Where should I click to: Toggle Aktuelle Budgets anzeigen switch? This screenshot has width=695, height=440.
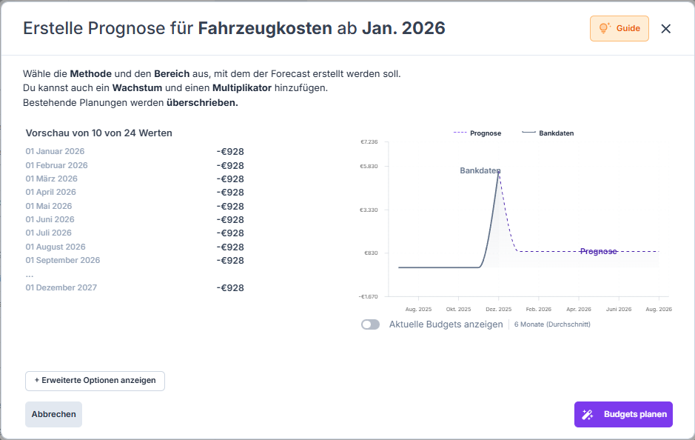coord(370,324)
